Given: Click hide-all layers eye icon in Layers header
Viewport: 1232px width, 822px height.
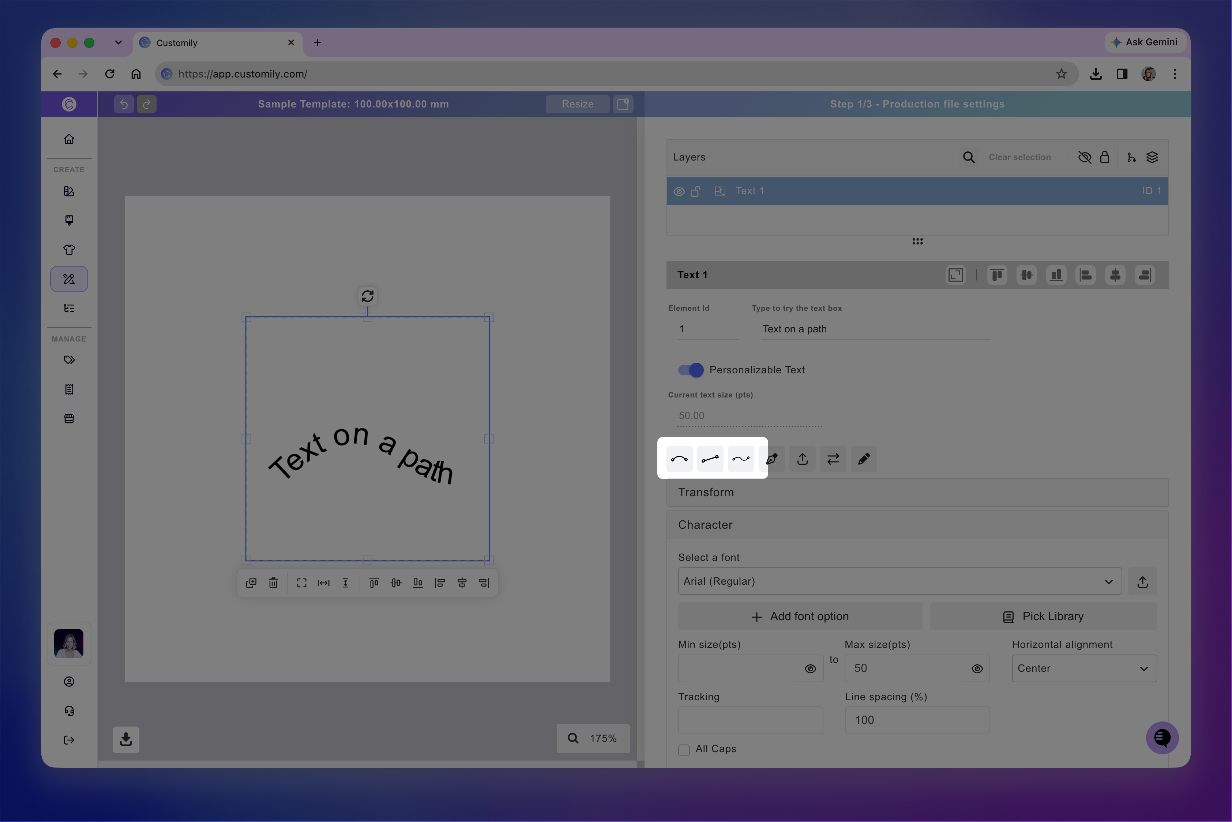Looking at the screenshot, I should [x=1085, y=157].
